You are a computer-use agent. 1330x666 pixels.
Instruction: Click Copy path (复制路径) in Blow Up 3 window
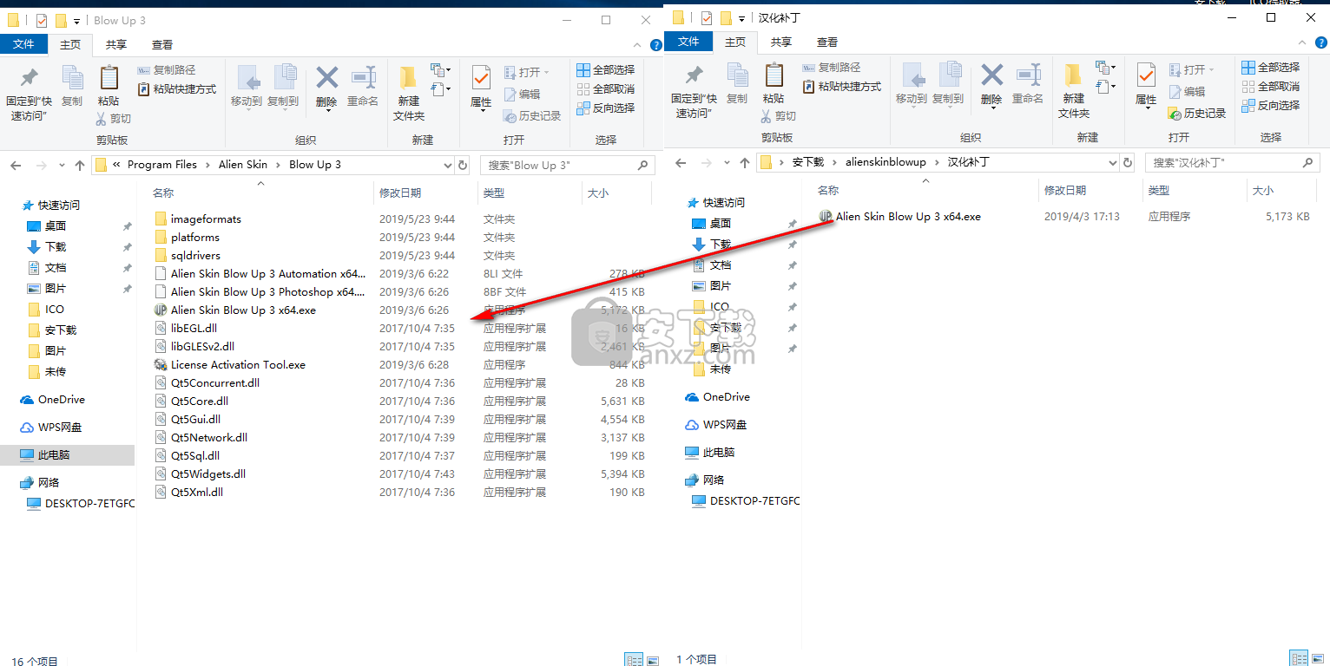click(168, 69)
